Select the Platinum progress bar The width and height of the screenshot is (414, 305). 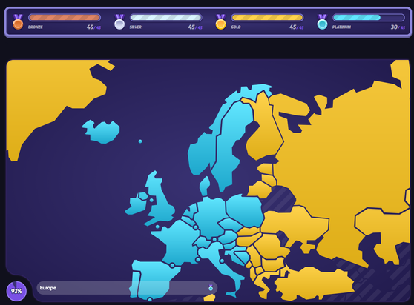pyautogui.click(x=369, y=18)
